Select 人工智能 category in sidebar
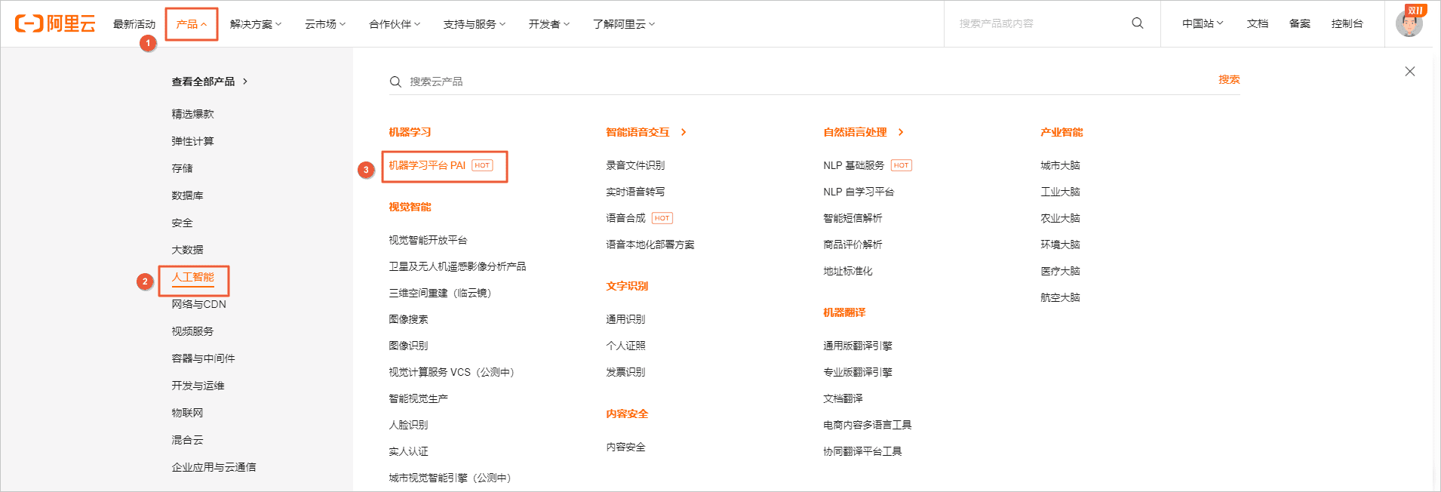 point(192,277)
